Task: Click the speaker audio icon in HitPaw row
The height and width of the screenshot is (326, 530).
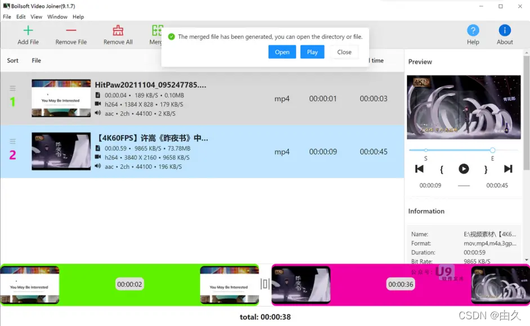Action: point(98,113)
